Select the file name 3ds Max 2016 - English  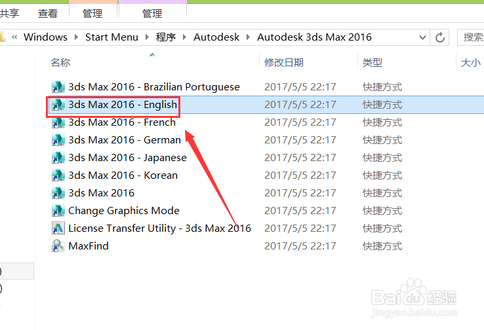[123, 105]
